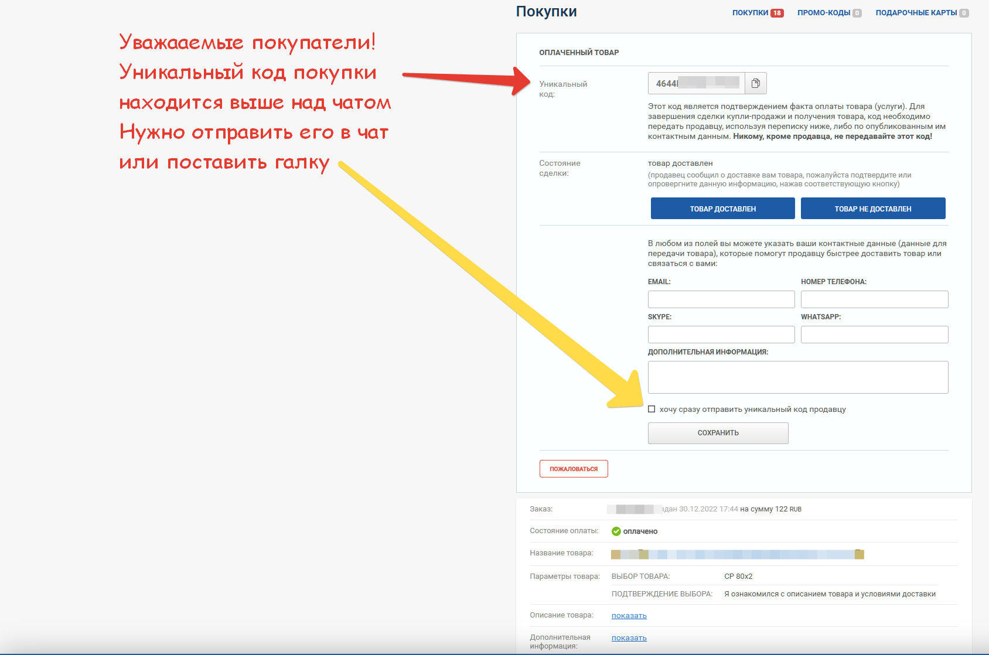The height and width of the screenshot is (655, 989).
Task: Copy the unique purchase code
Action: [756, 83]
